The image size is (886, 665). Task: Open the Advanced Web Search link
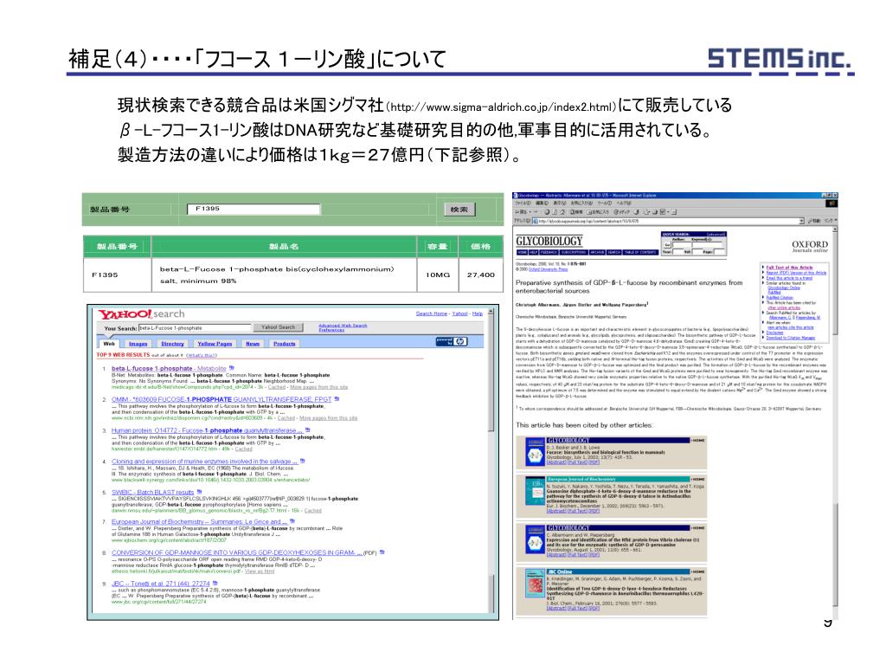coord(343,326)
